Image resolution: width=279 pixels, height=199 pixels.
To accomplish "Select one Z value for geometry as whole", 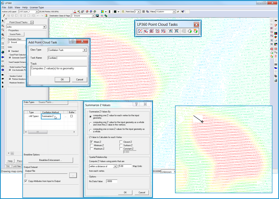I will [90, 123].
